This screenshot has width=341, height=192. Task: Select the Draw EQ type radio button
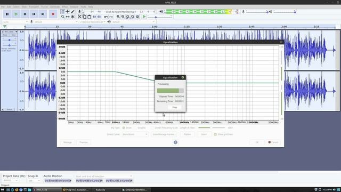[x=124, y=128]
